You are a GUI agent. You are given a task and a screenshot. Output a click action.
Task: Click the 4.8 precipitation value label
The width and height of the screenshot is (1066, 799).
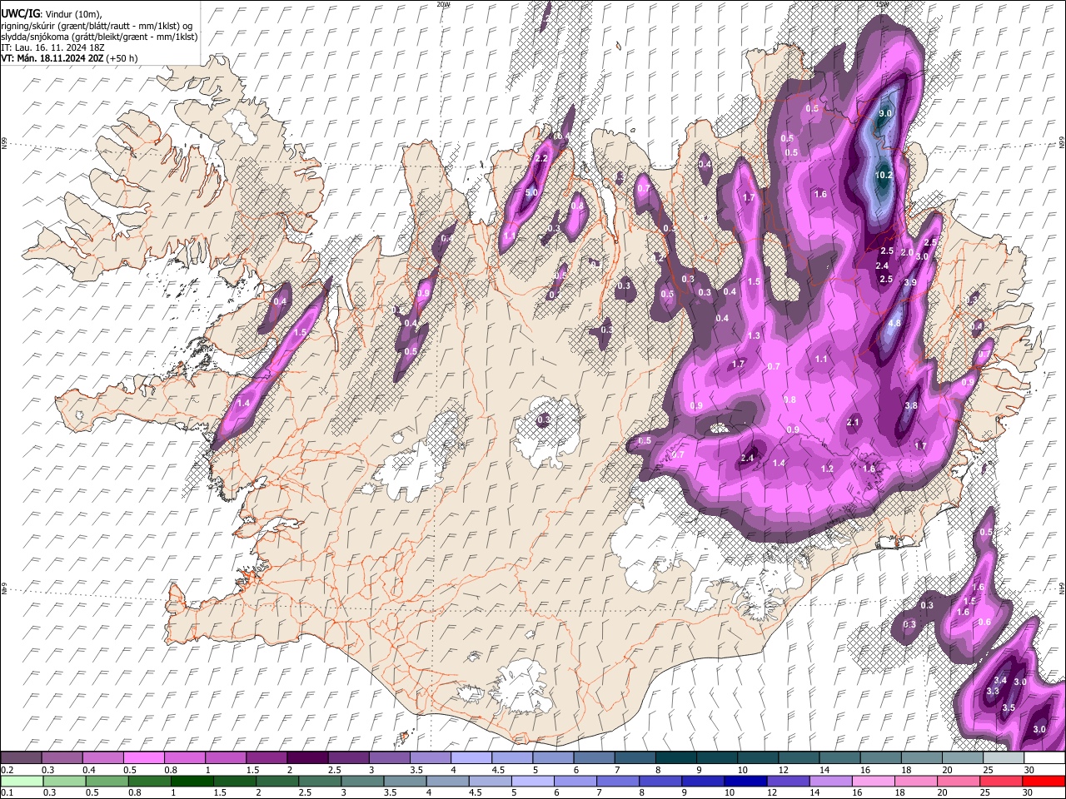coord(895,323)
